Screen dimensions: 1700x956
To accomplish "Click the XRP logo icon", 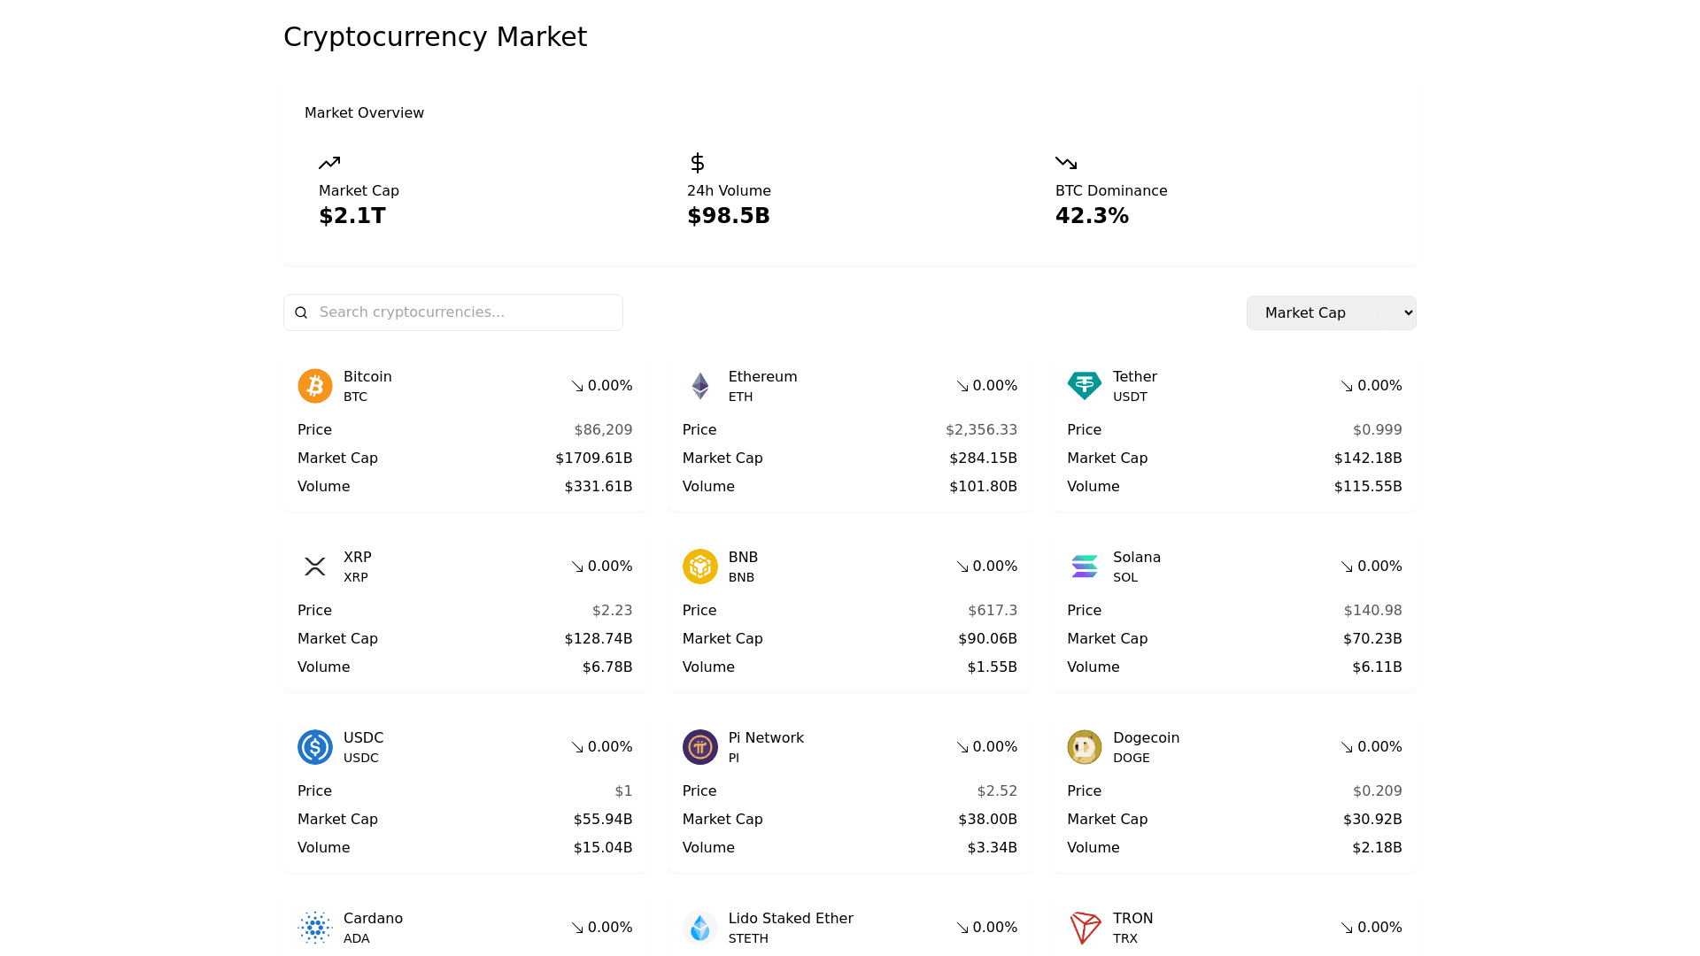I will pyautogui.click(x=315, y=567).
